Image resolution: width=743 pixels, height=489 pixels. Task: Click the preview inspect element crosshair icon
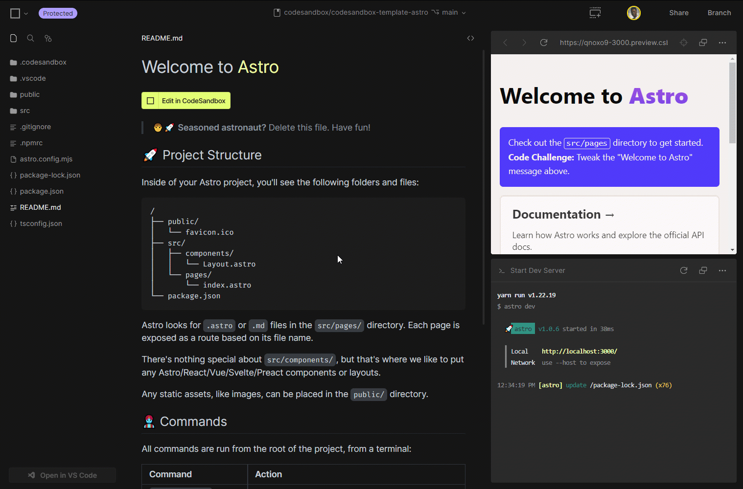click(684, 43)
